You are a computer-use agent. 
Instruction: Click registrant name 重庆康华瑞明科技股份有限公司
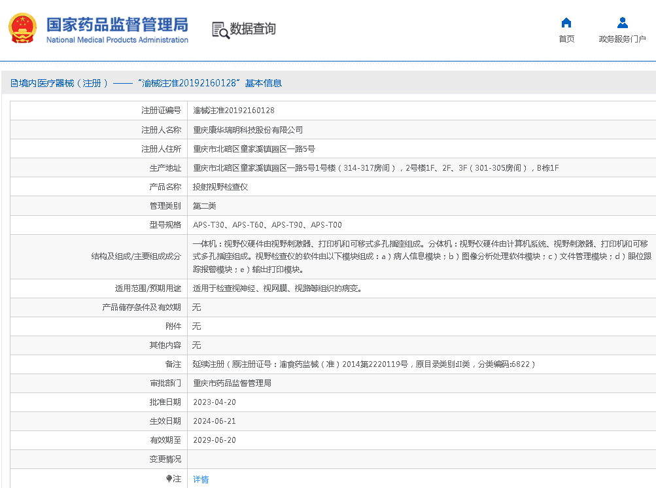(248, 130)
